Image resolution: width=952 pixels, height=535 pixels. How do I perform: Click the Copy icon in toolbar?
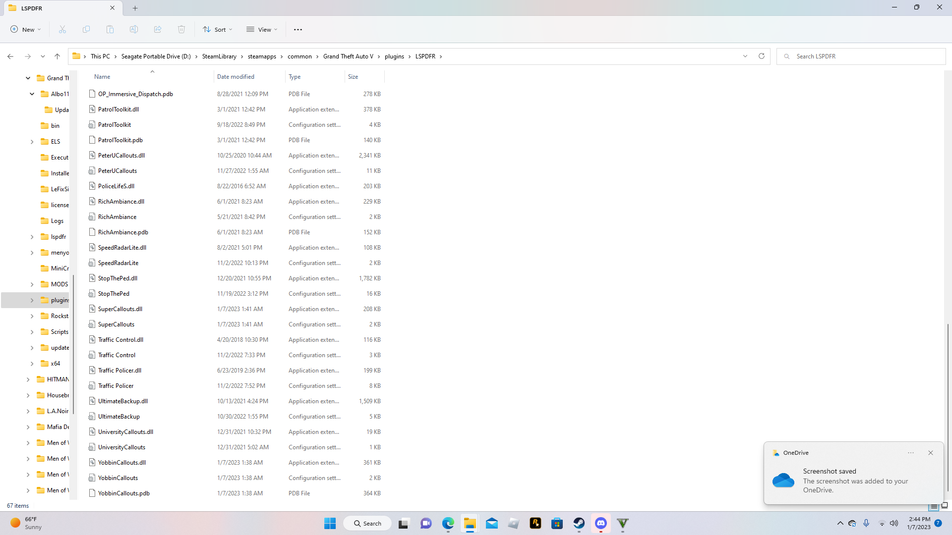(86, 30)
